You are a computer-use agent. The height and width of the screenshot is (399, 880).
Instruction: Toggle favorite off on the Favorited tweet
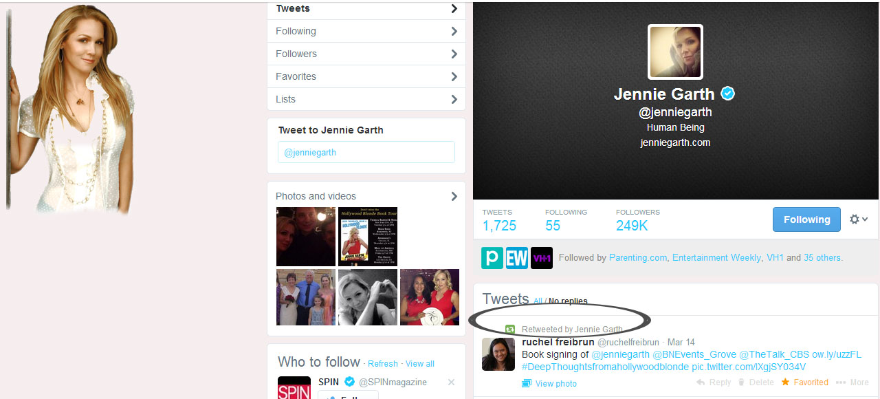pos(785,382)
